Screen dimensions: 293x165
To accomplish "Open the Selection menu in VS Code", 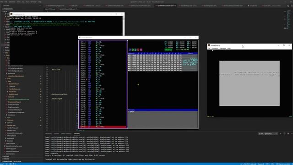I will pos(12,2).
